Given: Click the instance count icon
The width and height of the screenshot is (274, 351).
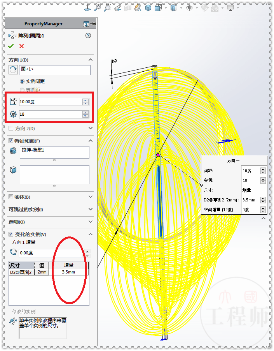Looking at the screenshot, I should click(13, 114).
